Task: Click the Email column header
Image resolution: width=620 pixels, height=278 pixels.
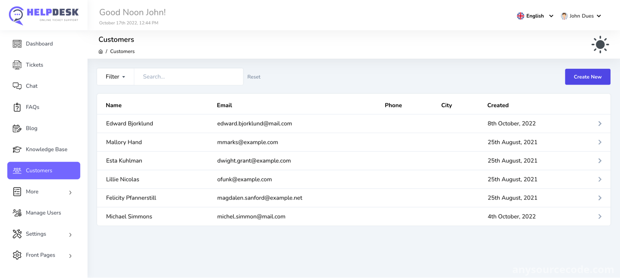Action: [x=224, y=105]
